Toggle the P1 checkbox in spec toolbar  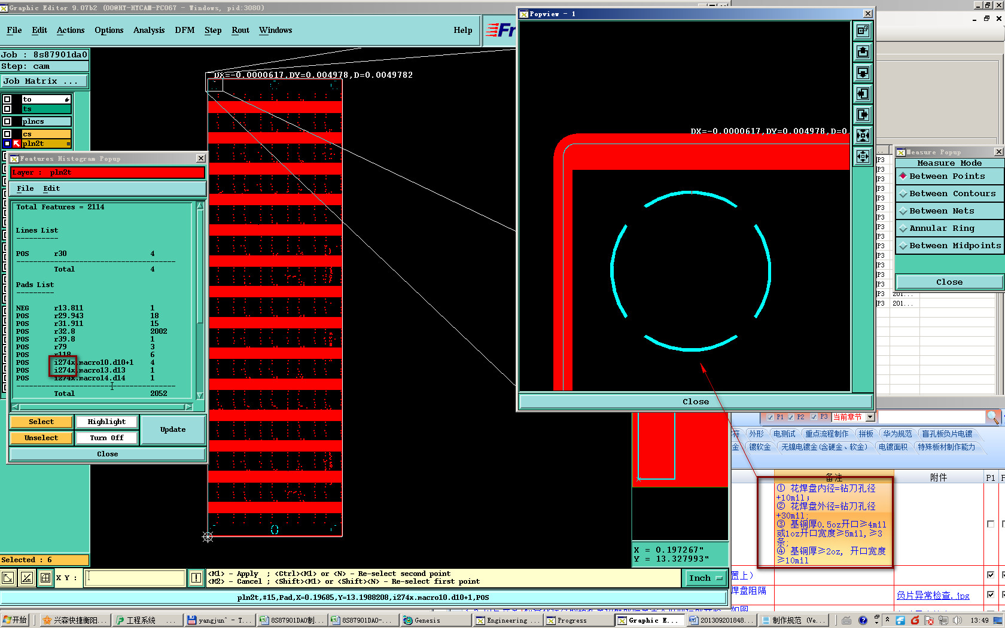[769, 417]
